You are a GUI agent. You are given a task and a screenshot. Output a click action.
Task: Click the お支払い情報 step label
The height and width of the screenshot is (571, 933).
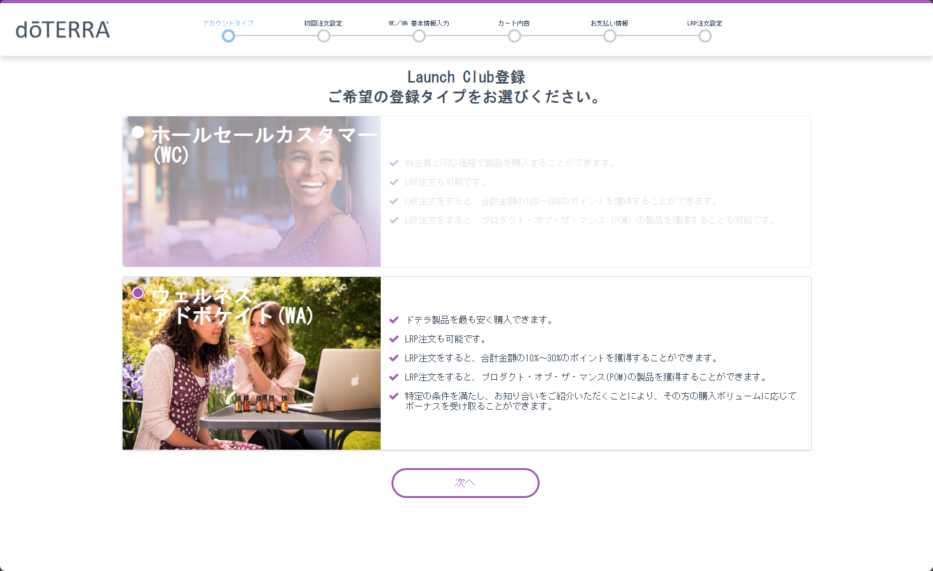pyautogui.click(x=610, y=24)
